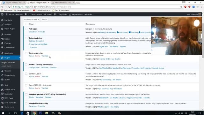204x115 pixels.
Task: Go back with the browser back arrow
Action: coord(2,7)
